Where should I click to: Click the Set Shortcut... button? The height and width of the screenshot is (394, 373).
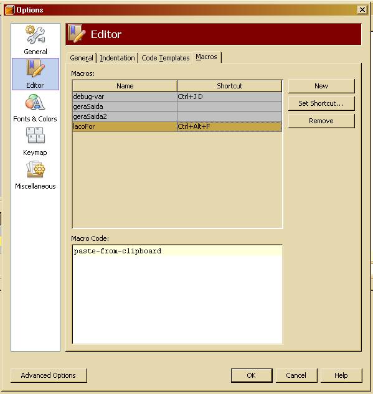coord(321,103)
